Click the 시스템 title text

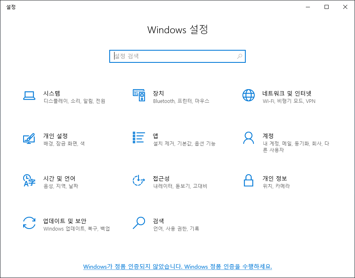tap(52, 93)
